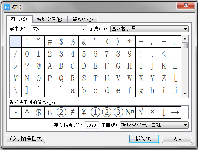Click the symbol grid scroll up arrow
The width and height of the screenshot is (198, 150).
pos(185,39)
